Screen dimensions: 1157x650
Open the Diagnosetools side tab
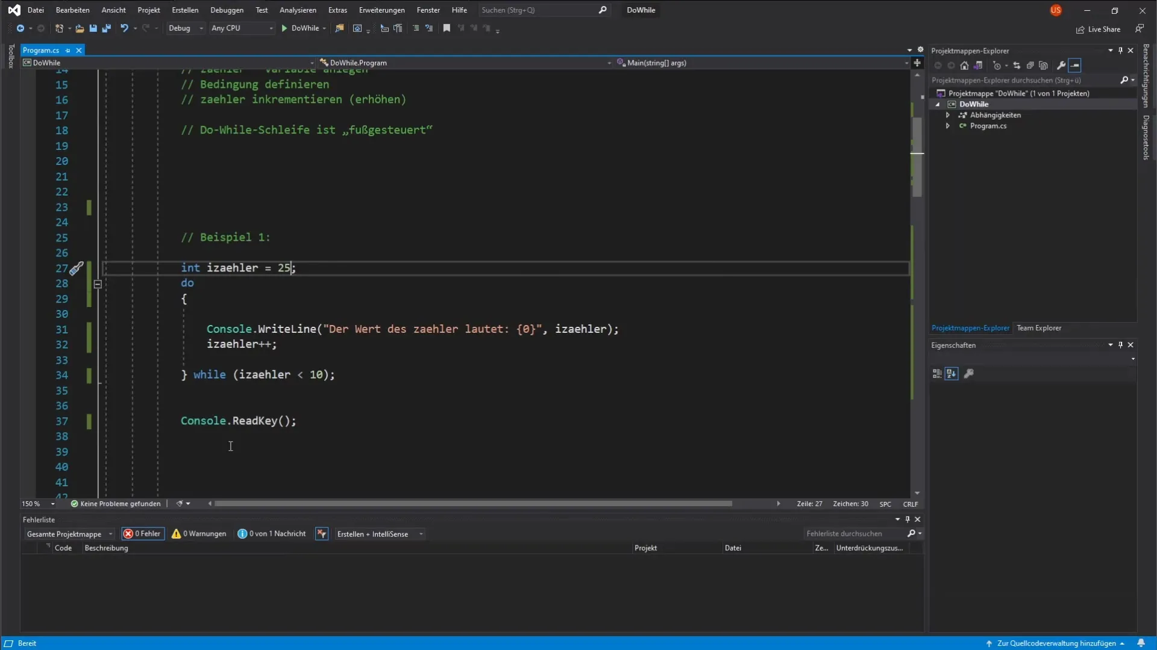tap(1146, 137)
